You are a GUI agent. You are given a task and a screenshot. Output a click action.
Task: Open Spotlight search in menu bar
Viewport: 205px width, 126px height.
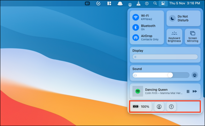(155, 3)
